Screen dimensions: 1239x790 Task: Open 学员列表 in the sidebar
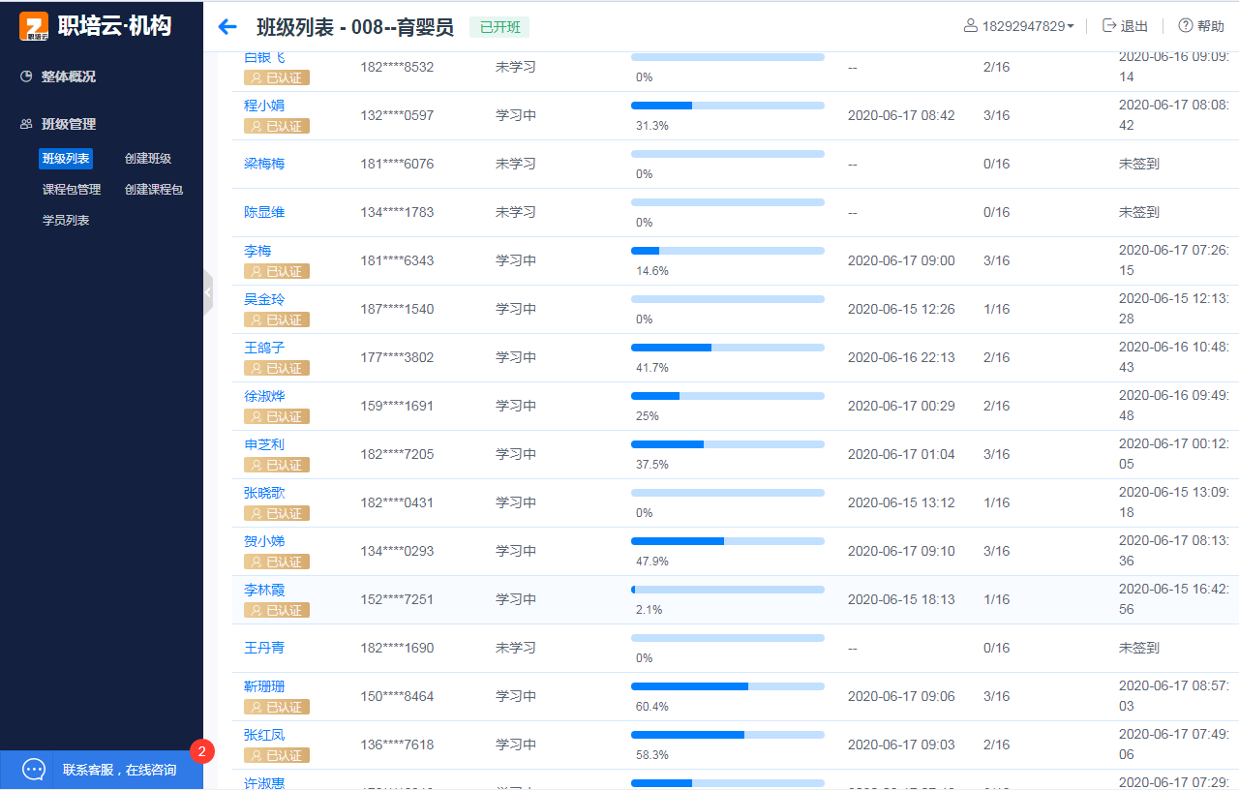[x=66, y=221]
